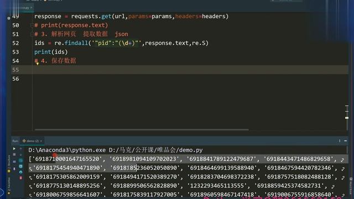The image size is (354, 199).
Task: Click ID '6918006759856641607' in console
Action: click(67, 195)
